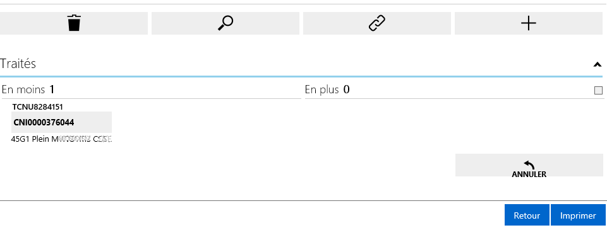The height and width of the screenshot is (235, 607).
Task: Add an item with the plus icon
Action: coord(529,23)
